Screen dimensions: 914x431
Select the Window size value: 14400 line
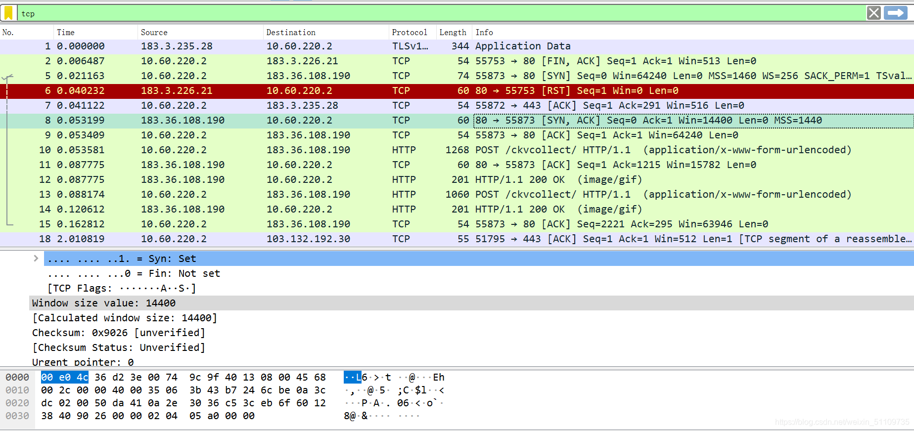[471, 303]
